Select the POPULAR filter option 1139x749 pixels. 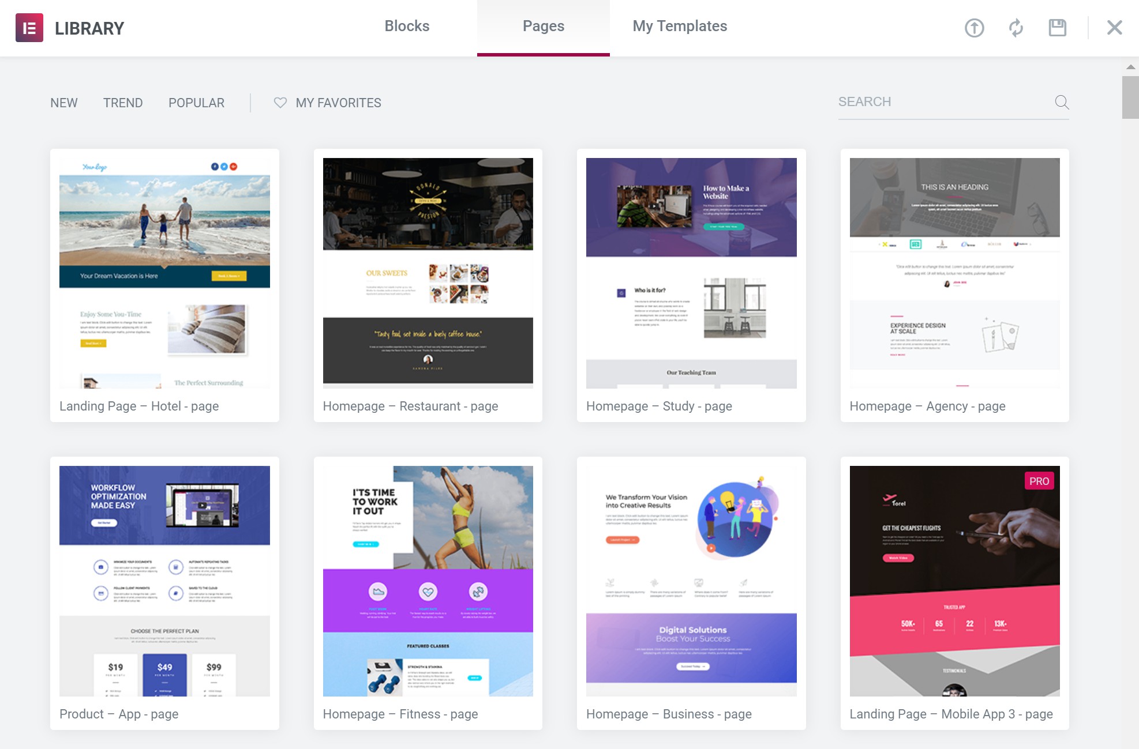click(196, 103)
